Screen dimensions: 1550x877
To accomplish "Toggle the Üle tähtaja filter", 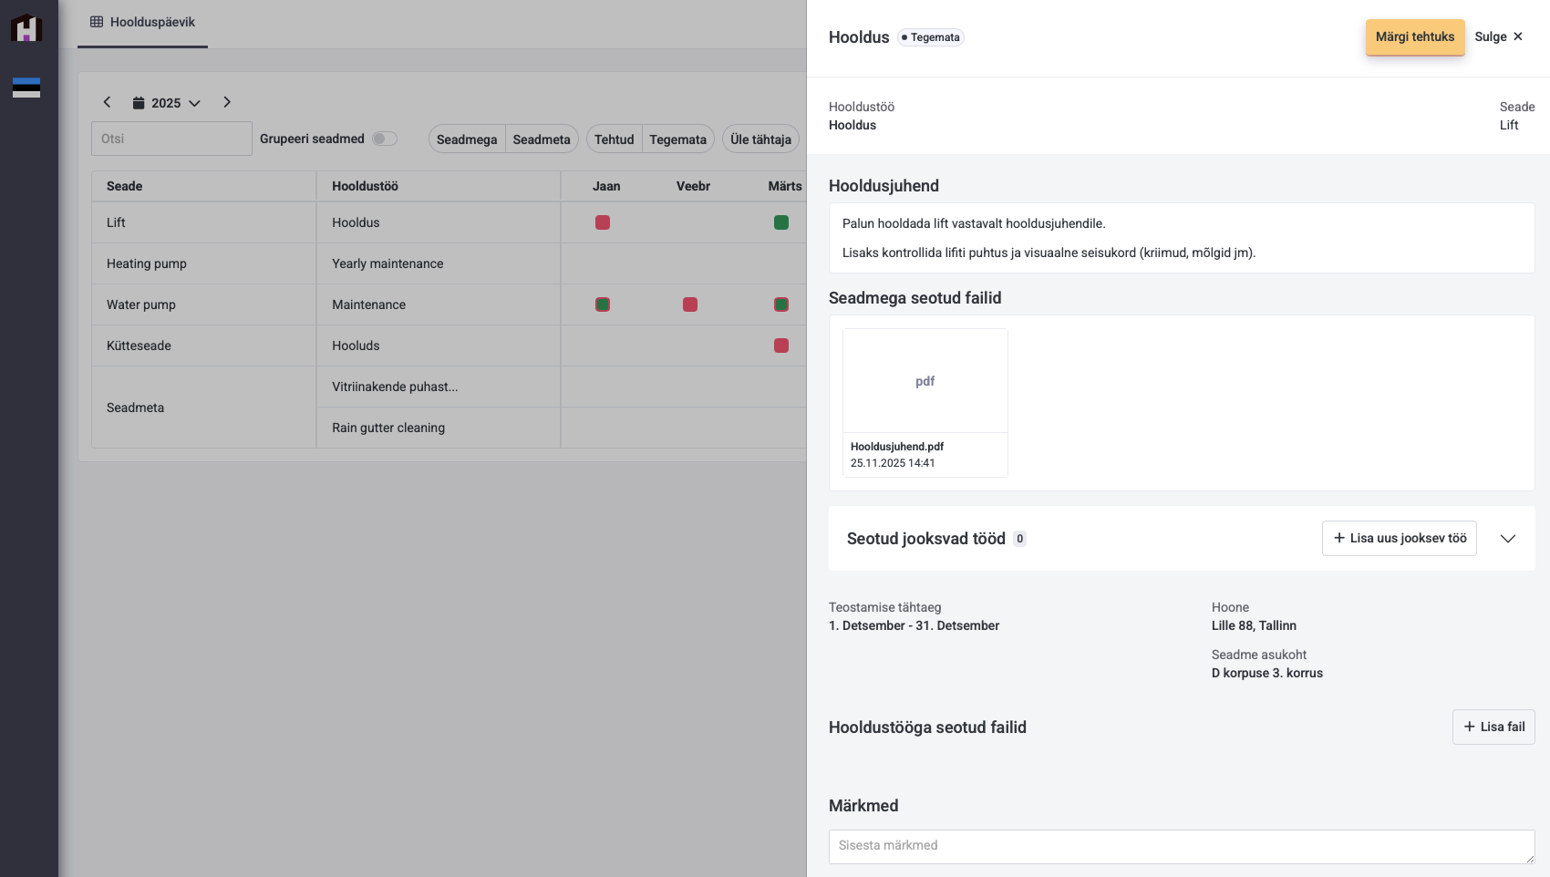I will point(760,139).
